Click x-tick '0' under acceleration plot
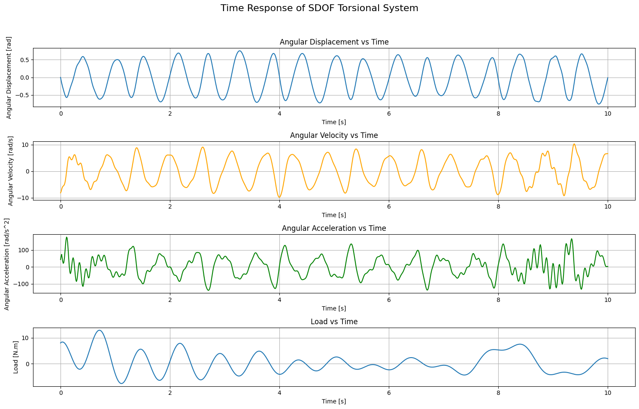This screenshot has width=639, height=409. point(61,300)
